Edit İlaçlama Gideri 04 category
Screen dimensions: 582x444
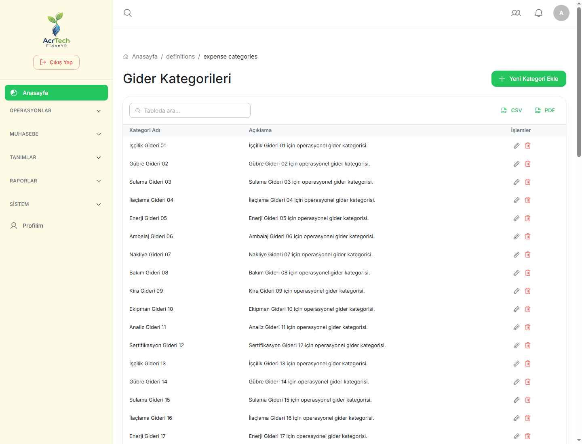pyautogui.click(x=517, y=200)
